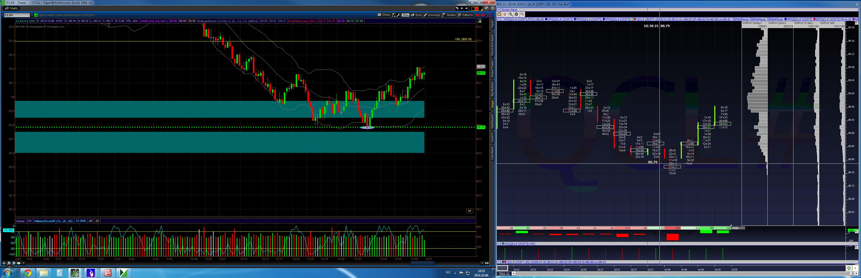The width and height of the screenshot is (861, 278).
Task: Open the chart settings wrench icon
Action: point(399,15)
